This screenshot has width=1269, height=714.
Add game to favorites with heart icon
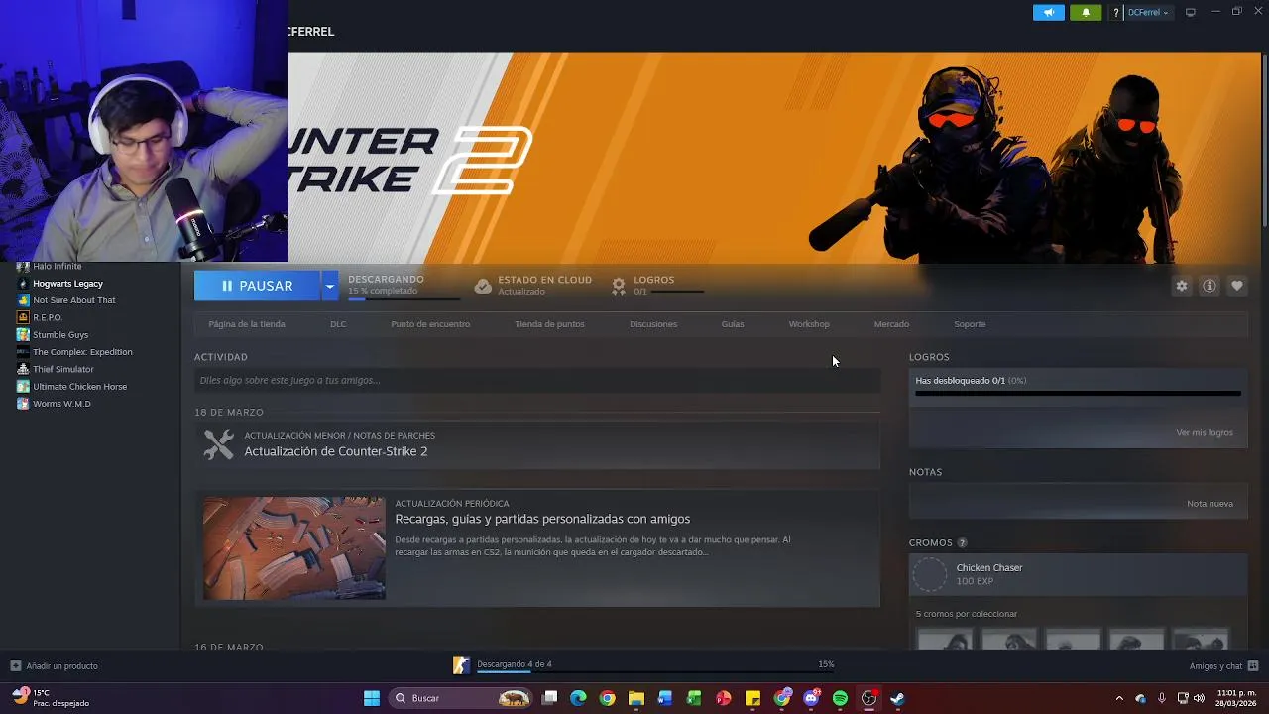click(1236, 286)
